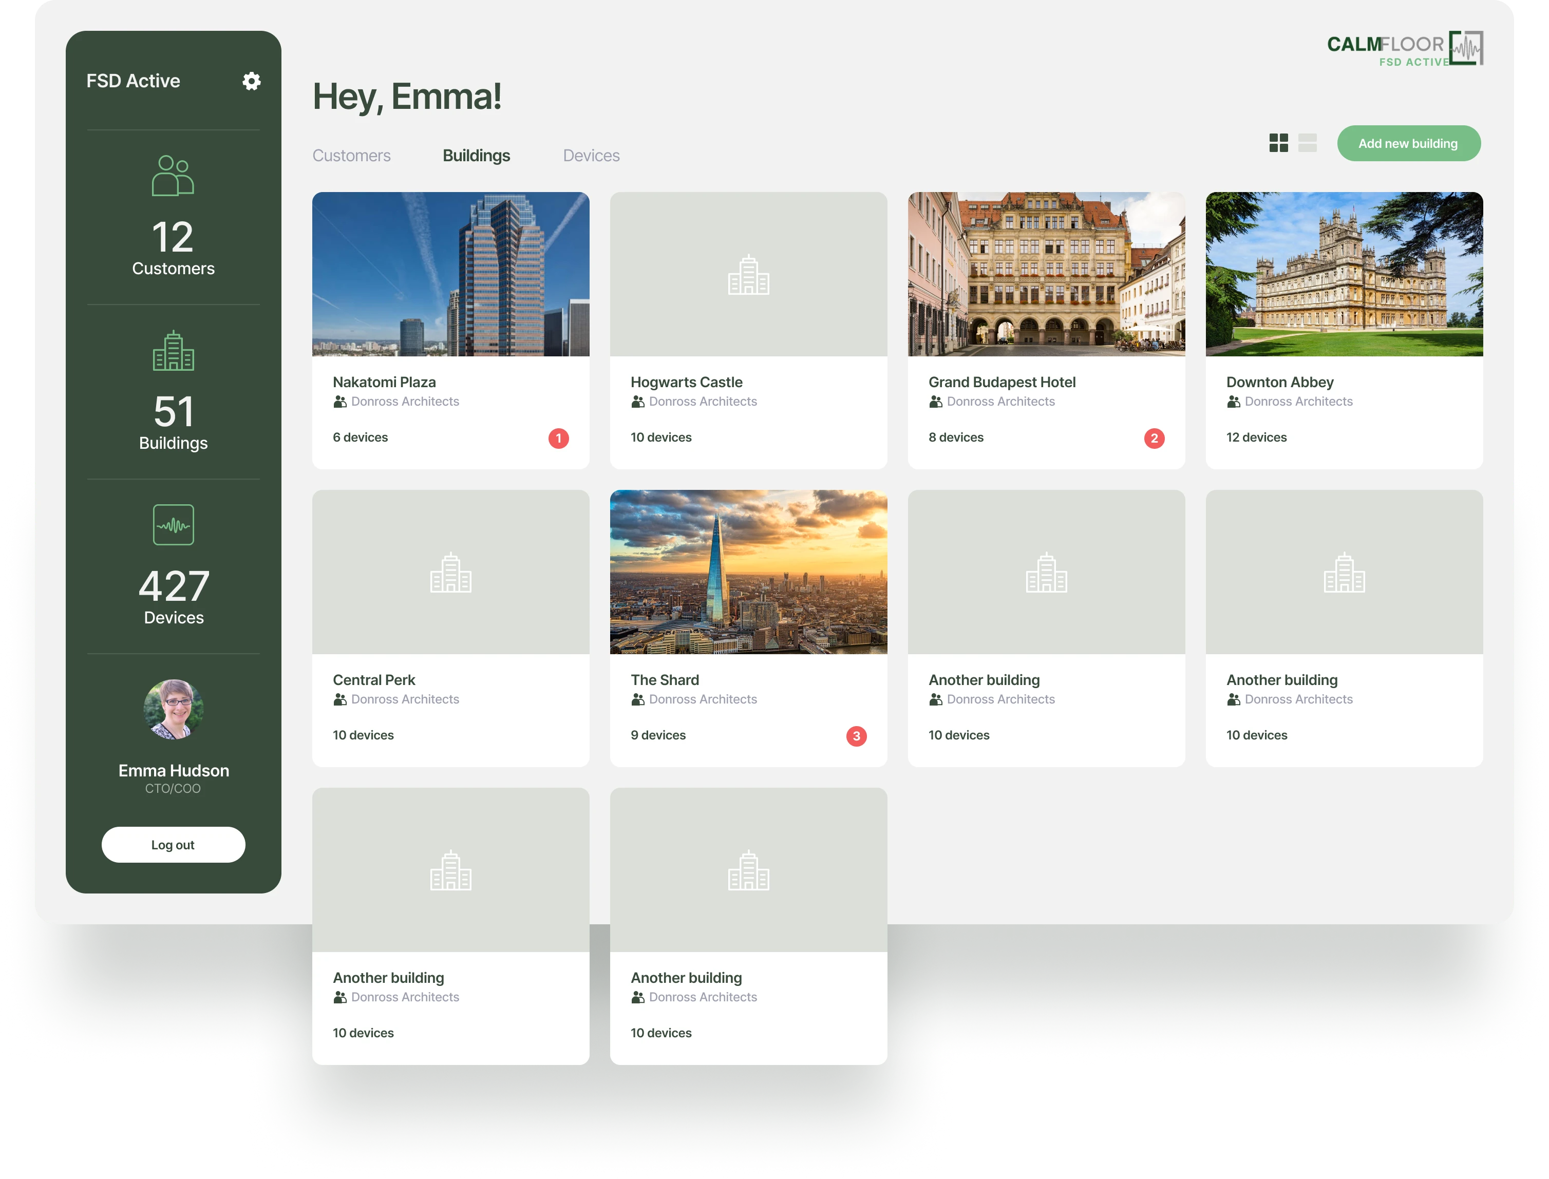The height and width of the screenshot is (1179, 1549).
Task: Switch to grid view layout
Action: pyautogui.click(x=1278, y=143)
